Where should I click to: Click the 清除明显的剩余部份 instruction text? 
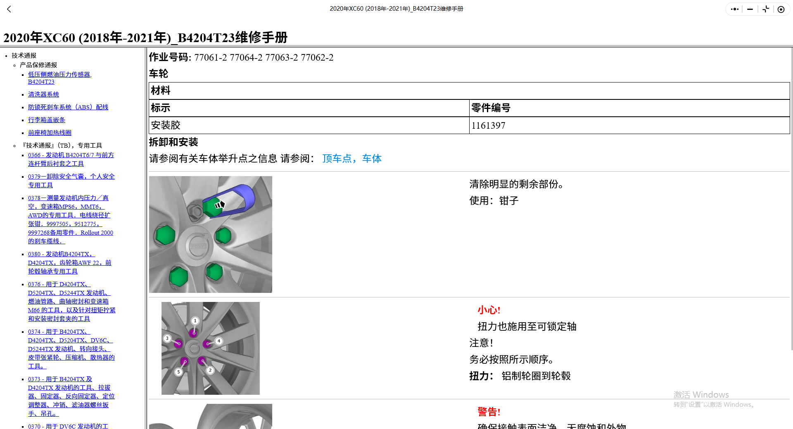[x=517, y=184]
